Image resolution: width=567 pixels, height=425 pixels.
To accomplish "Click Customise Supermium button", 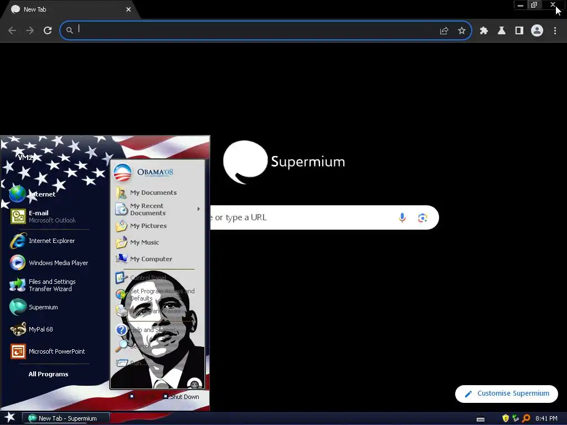I will [506, 393].
